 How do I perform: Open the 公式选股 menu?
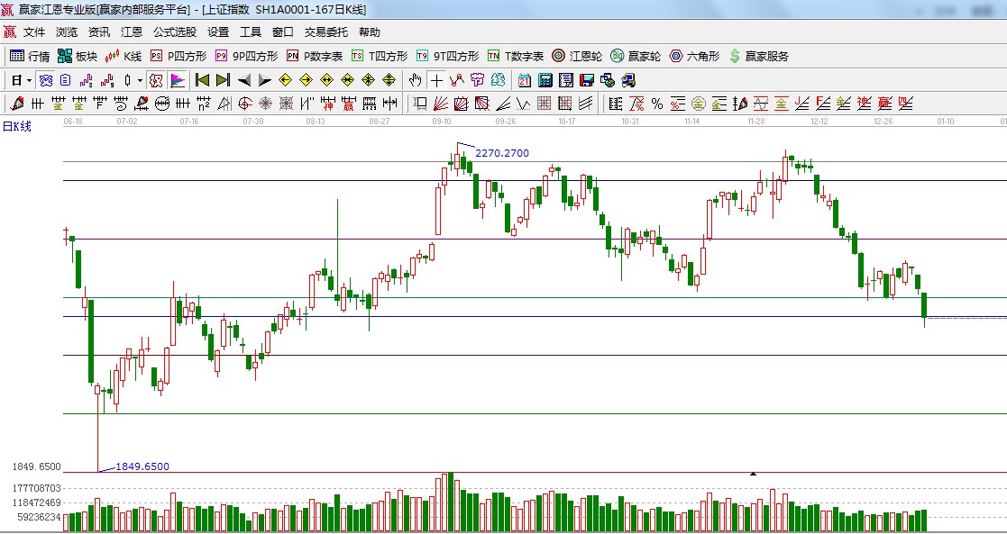(174, 32)
